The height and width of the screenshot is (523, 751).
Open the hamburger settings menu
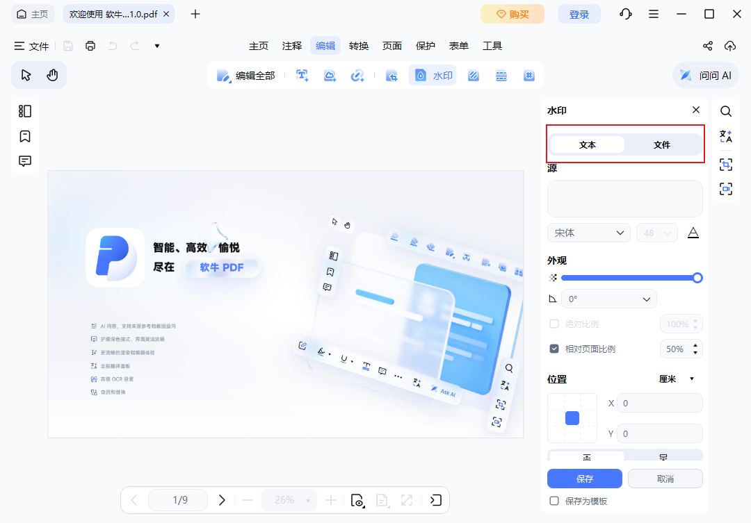(x=654, y=14)
